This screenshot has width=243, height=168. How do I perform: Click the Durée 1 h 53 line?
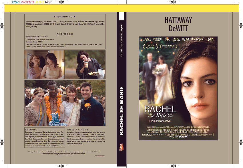[x=46, y=47]
